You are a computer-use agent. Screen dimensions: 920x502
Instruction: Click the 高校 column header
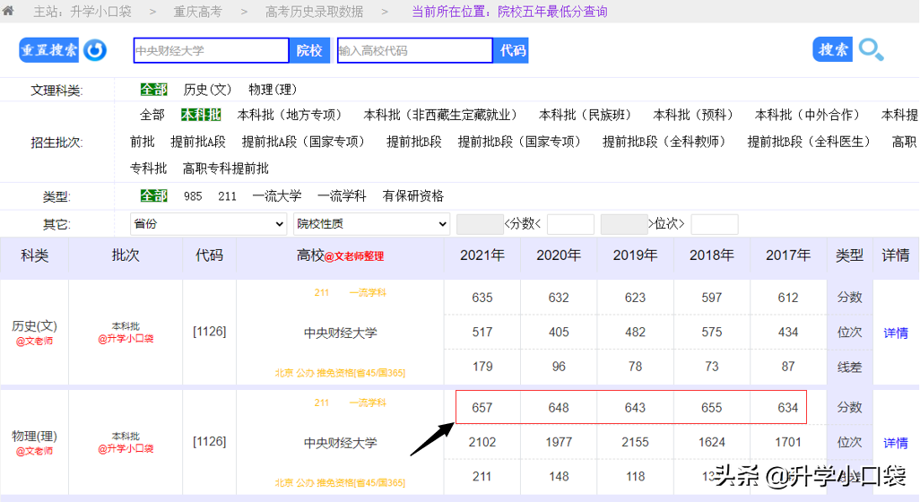pos(341,255)
